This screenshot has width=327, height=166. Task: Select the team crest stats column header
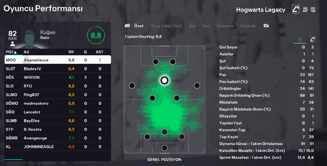click(312, 39)
